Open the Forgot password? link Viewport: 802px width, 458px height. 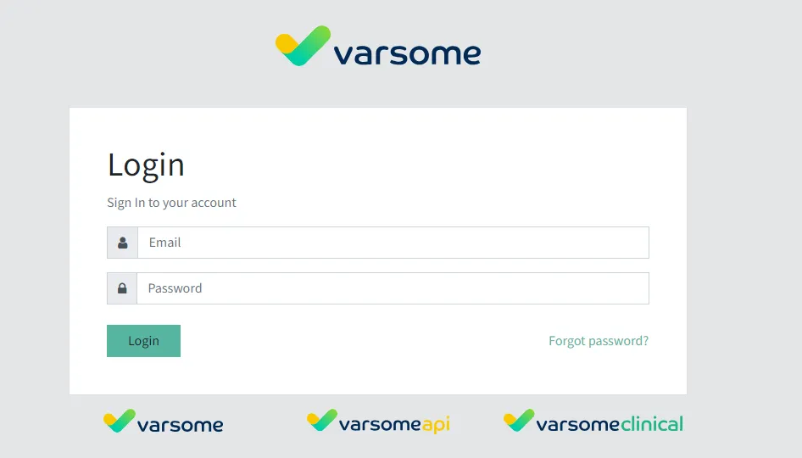pyautogui.click(x=599, y=341)
